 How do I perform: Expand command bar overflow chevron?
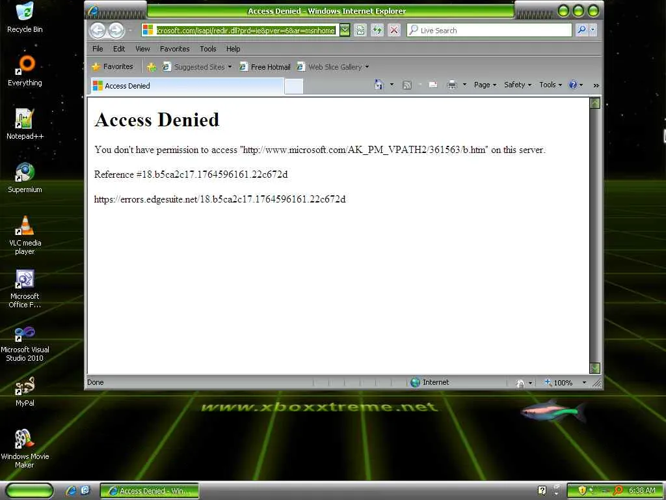[596, 85]
